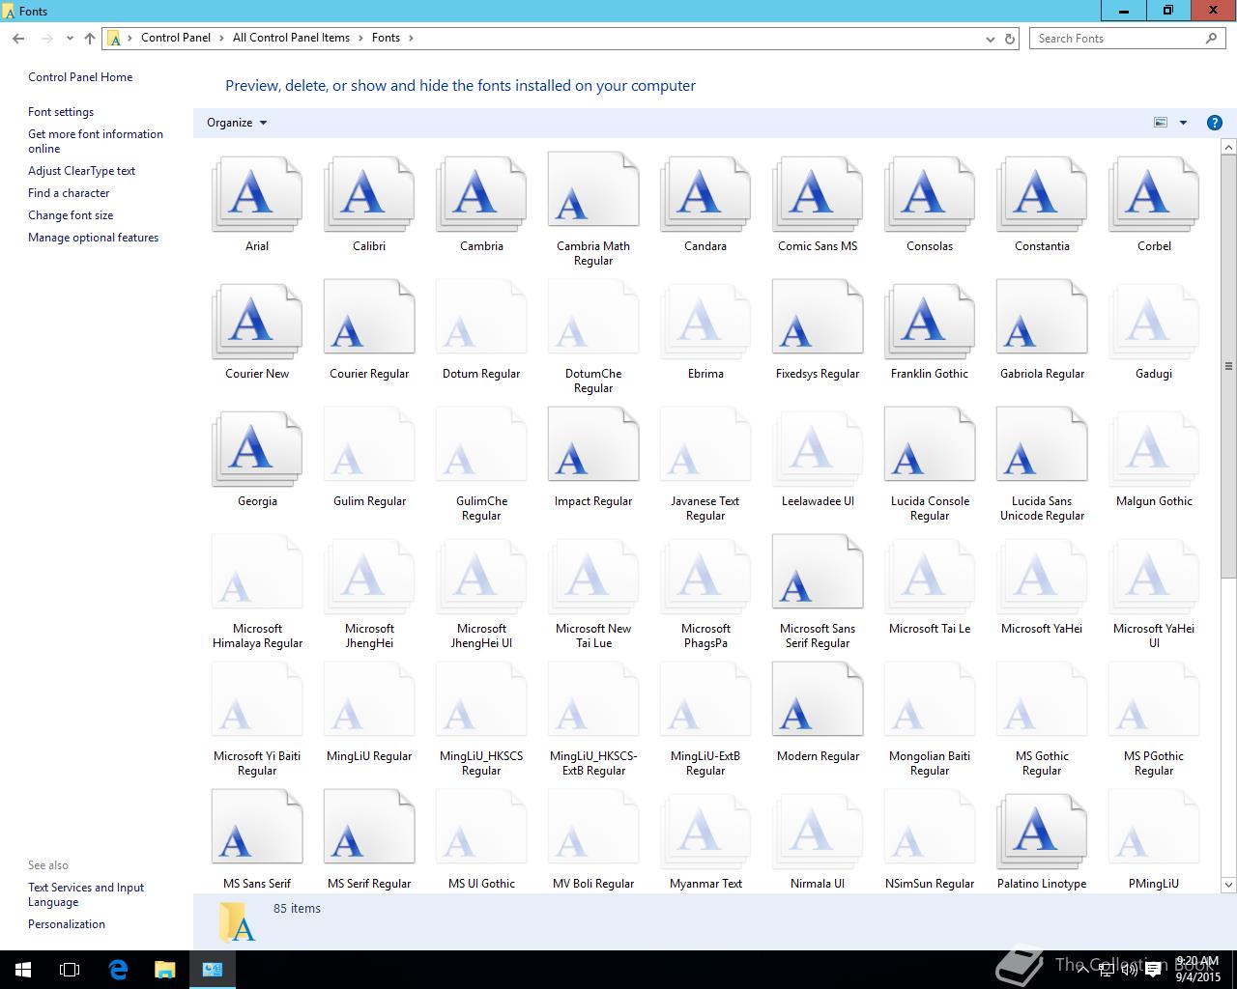This screenshot has height=989, width=1237.
Task: Click Control Panel in the breadcrumb
Action: click(x=176, y=38)
